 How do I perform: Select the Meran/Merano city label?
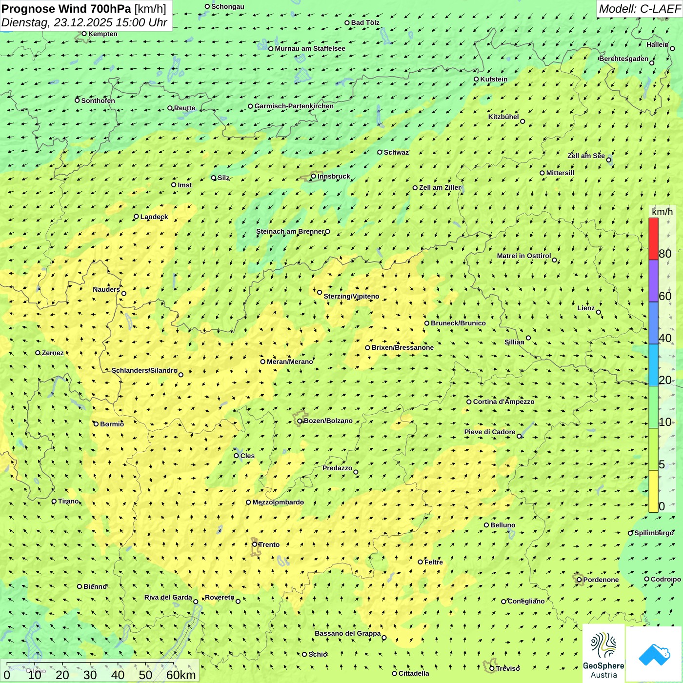(x=290, y=362)
